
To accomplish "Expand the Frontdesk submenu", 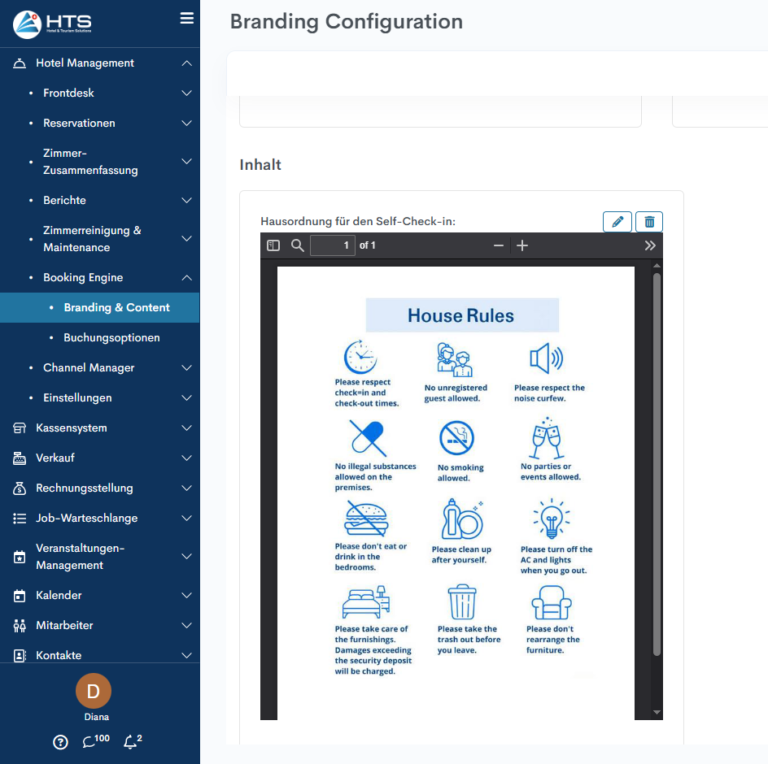I will point(186,93).
